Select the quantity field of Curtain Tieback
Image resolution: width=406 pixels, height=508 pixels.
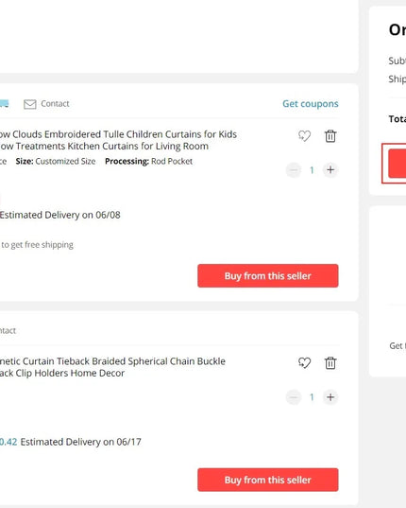pos(312,397)
